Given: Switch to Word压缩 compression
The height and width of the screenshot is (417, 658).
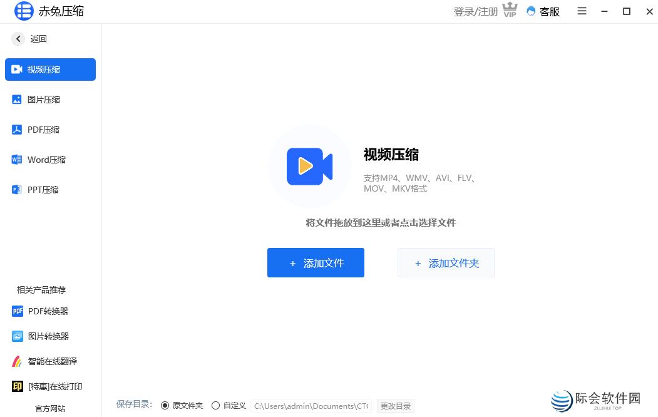Looking at the screenshot, I should [41, 159].
